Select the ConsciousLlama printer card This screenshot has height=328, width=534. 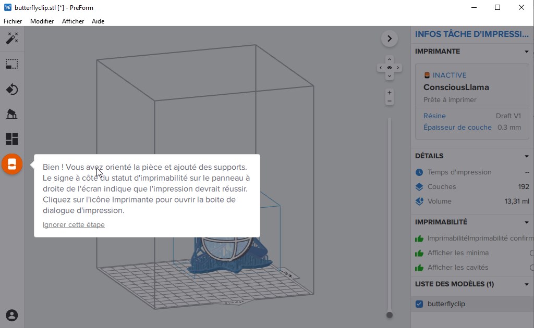coord(472,102)
